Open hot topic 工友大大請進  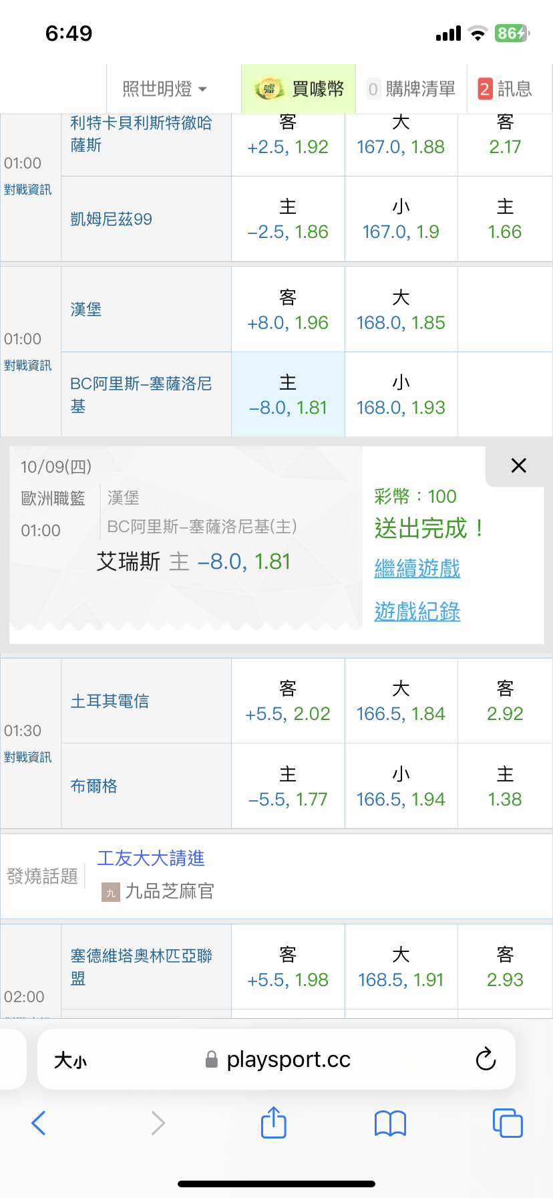tap(151, 858)
